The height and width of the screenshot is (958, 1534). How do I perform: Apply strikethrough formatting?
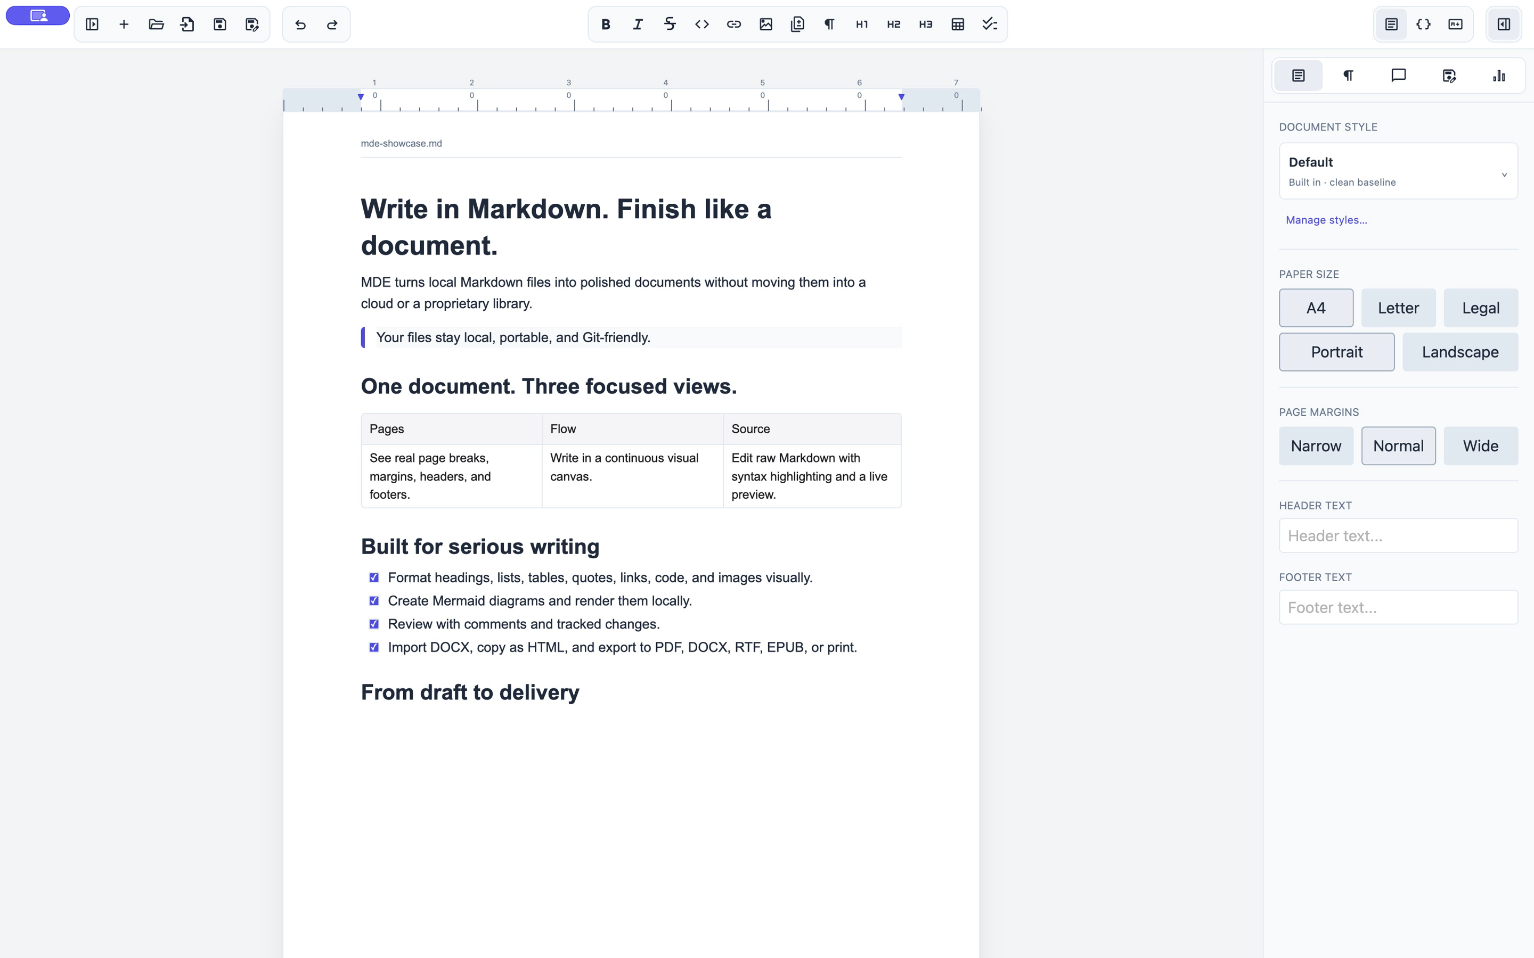click(x=670, y=24)
